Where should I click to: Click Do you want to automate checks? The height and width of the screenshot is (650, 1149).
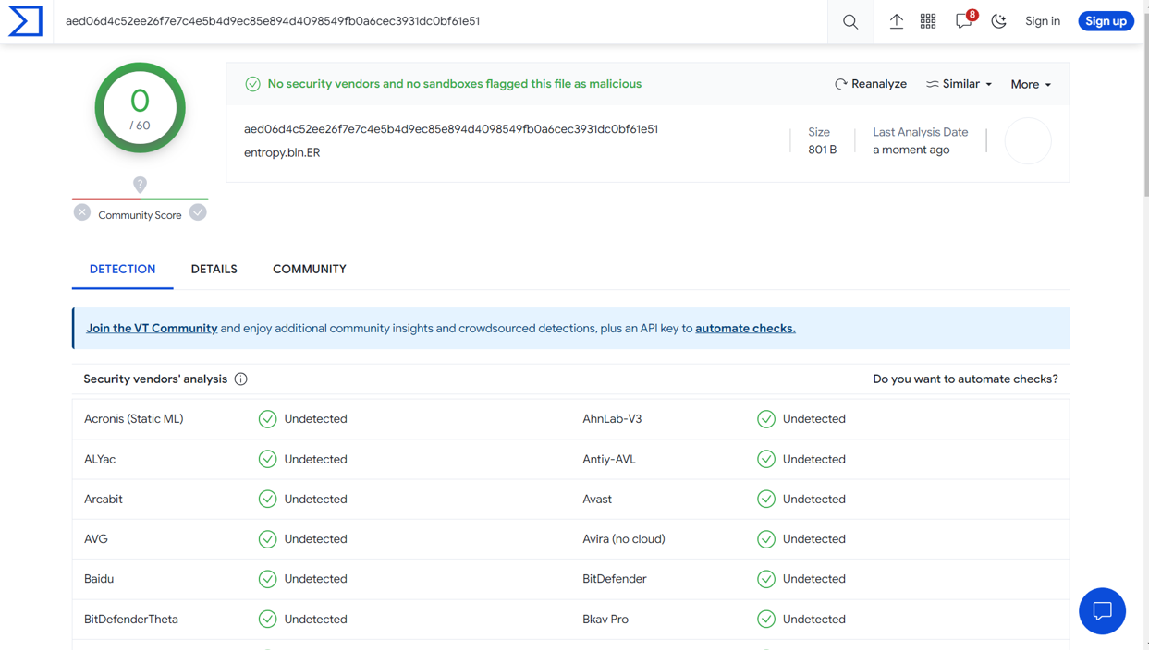pyautogui.click(x=965, y=379)
